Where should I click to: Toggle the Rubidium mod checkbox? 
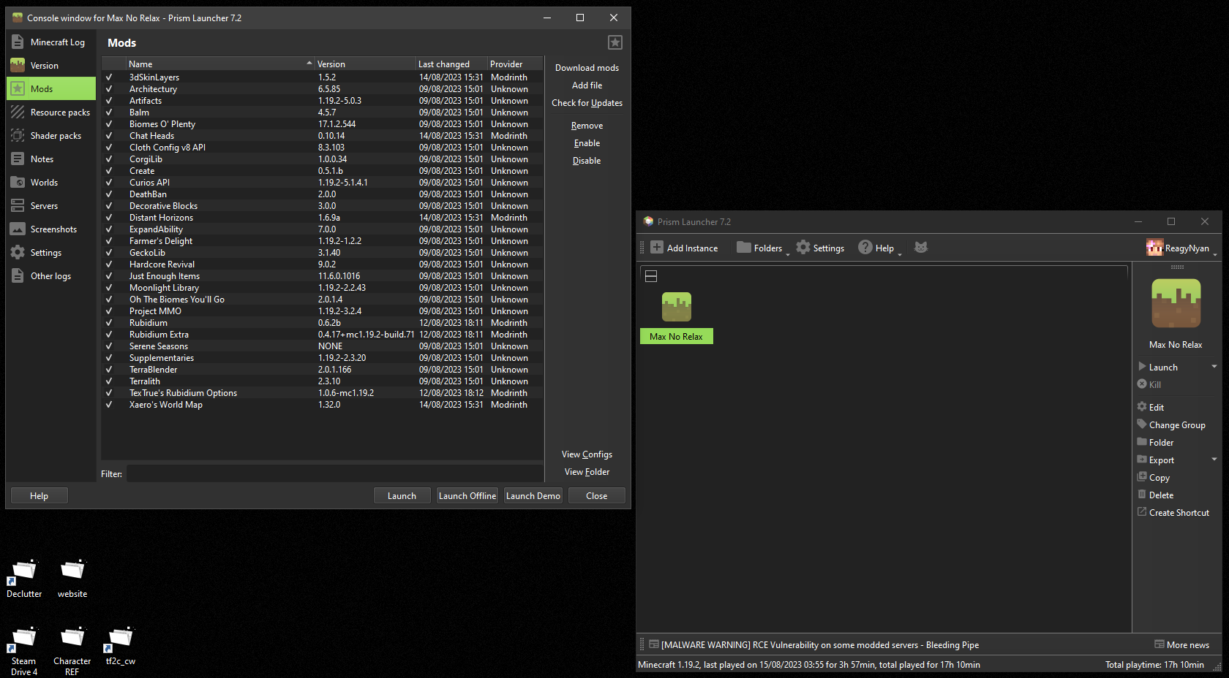[109, 323]
